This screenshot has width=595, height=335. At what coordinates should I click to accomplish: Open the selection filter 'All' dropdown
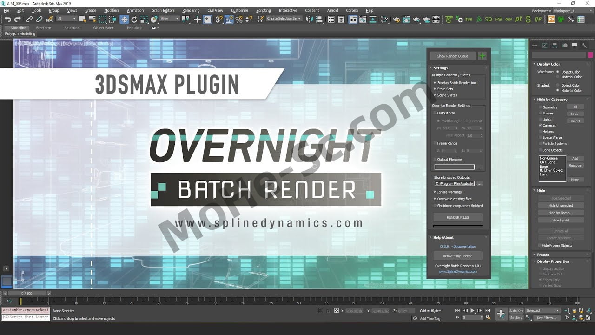(66, 19)
